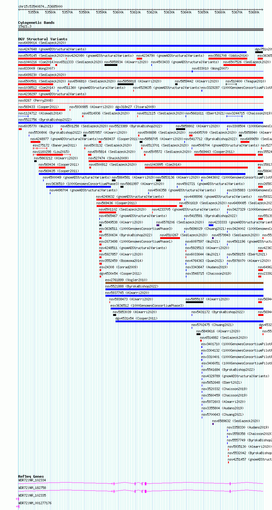The height and width of the screenshot is (510, 272).
Task: Select nsv9267 (Perry2008) label
Action: [x=35, y=100]
